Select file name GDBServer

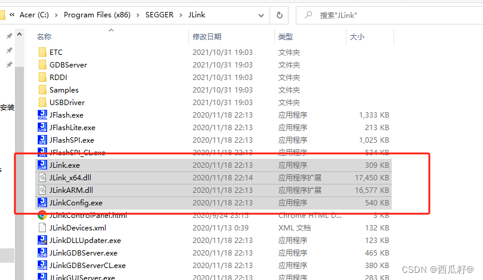tap(68, 64)
